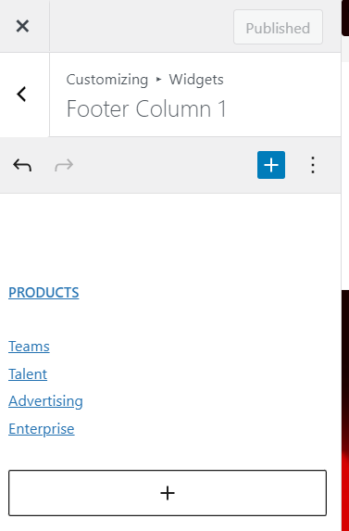The height and width of the screenshot is (531, 349).
Task: Click the breadcrumb arrow separator
Action: (x=158, y=80)
